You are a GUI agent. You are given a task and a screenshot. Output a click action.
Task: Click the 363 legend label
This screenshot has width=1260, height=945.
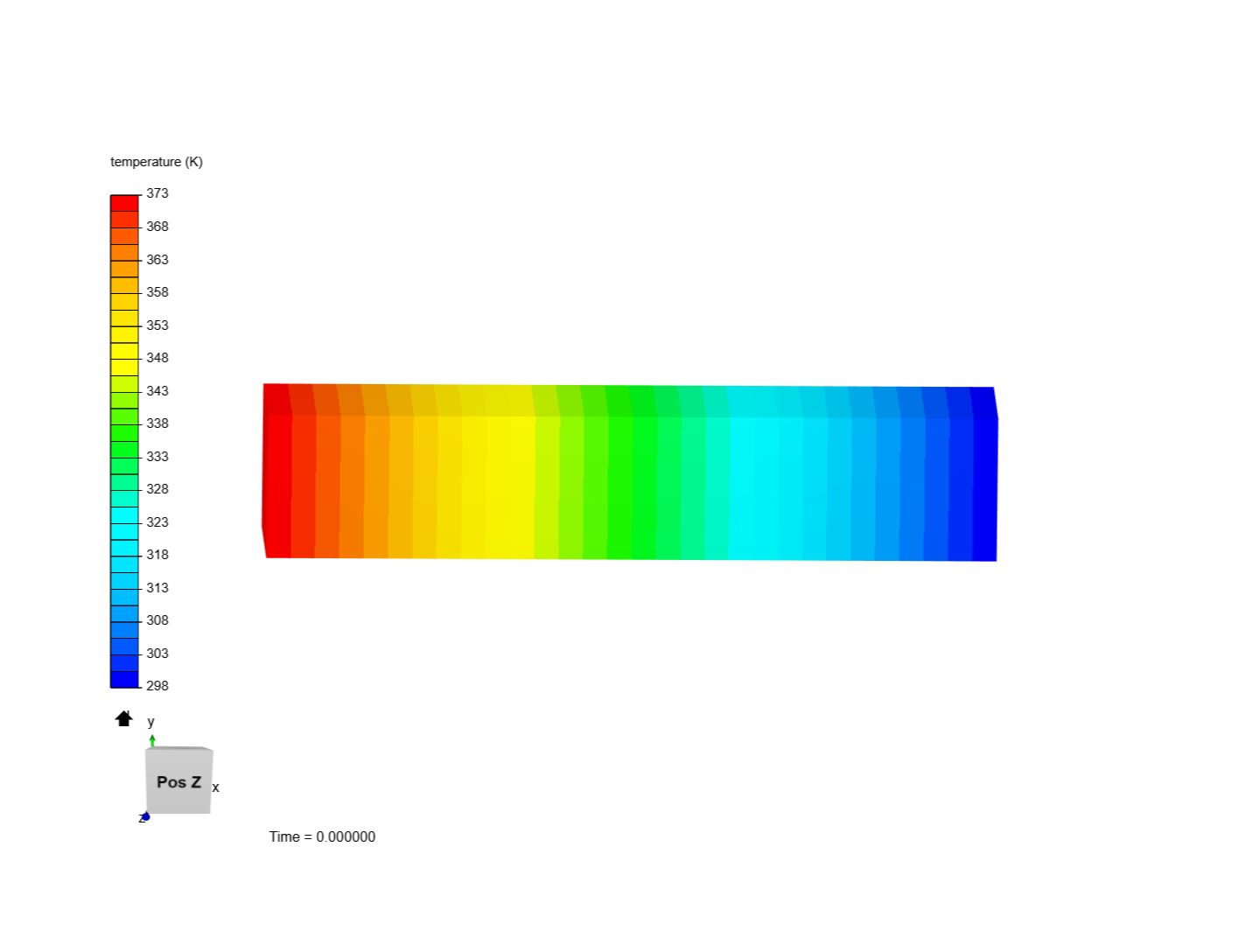click(x=157, y=260)
